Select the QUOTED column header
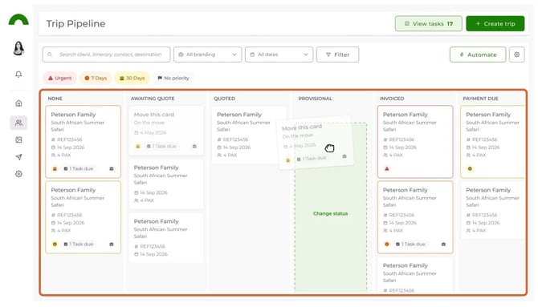This screenshot has width=538, height=307. tap(224, 99)
